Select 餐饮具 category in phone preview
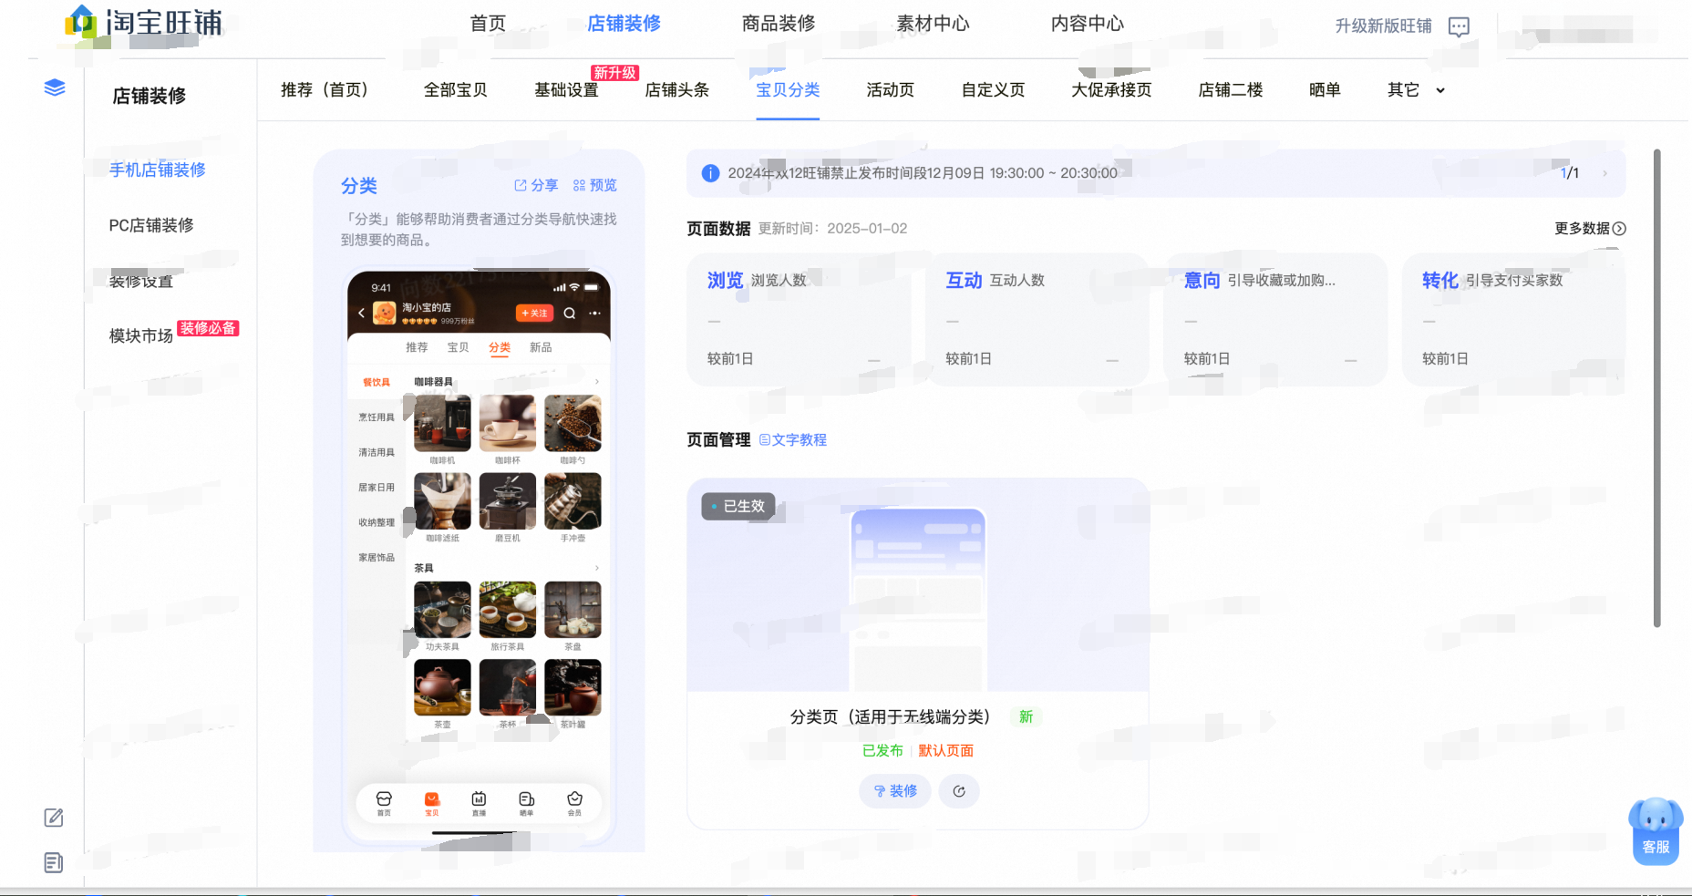 (377, 383)
